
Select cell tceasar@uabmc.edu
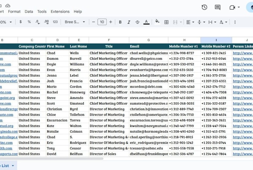(x=148, y=148)
